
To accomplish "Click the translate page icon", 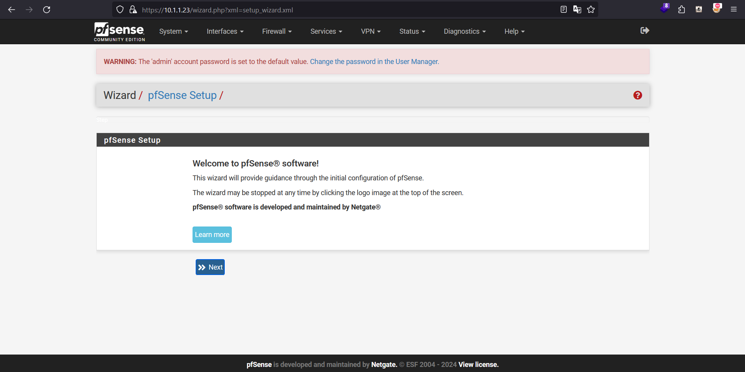I will 577,10.
